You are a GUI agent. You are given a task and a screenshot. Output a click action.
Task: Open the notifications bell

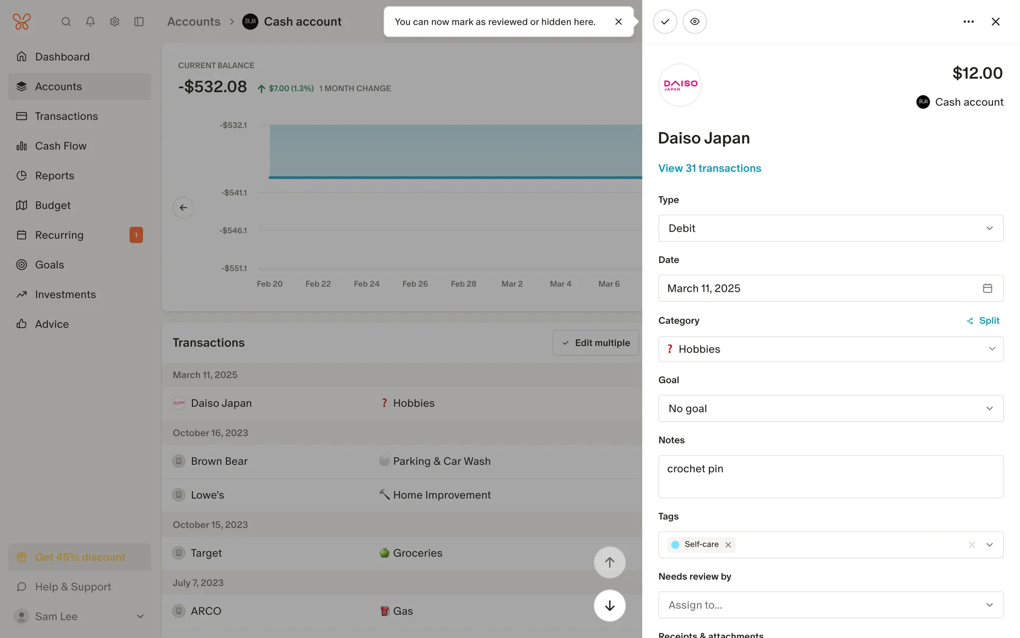coord(90,22)
